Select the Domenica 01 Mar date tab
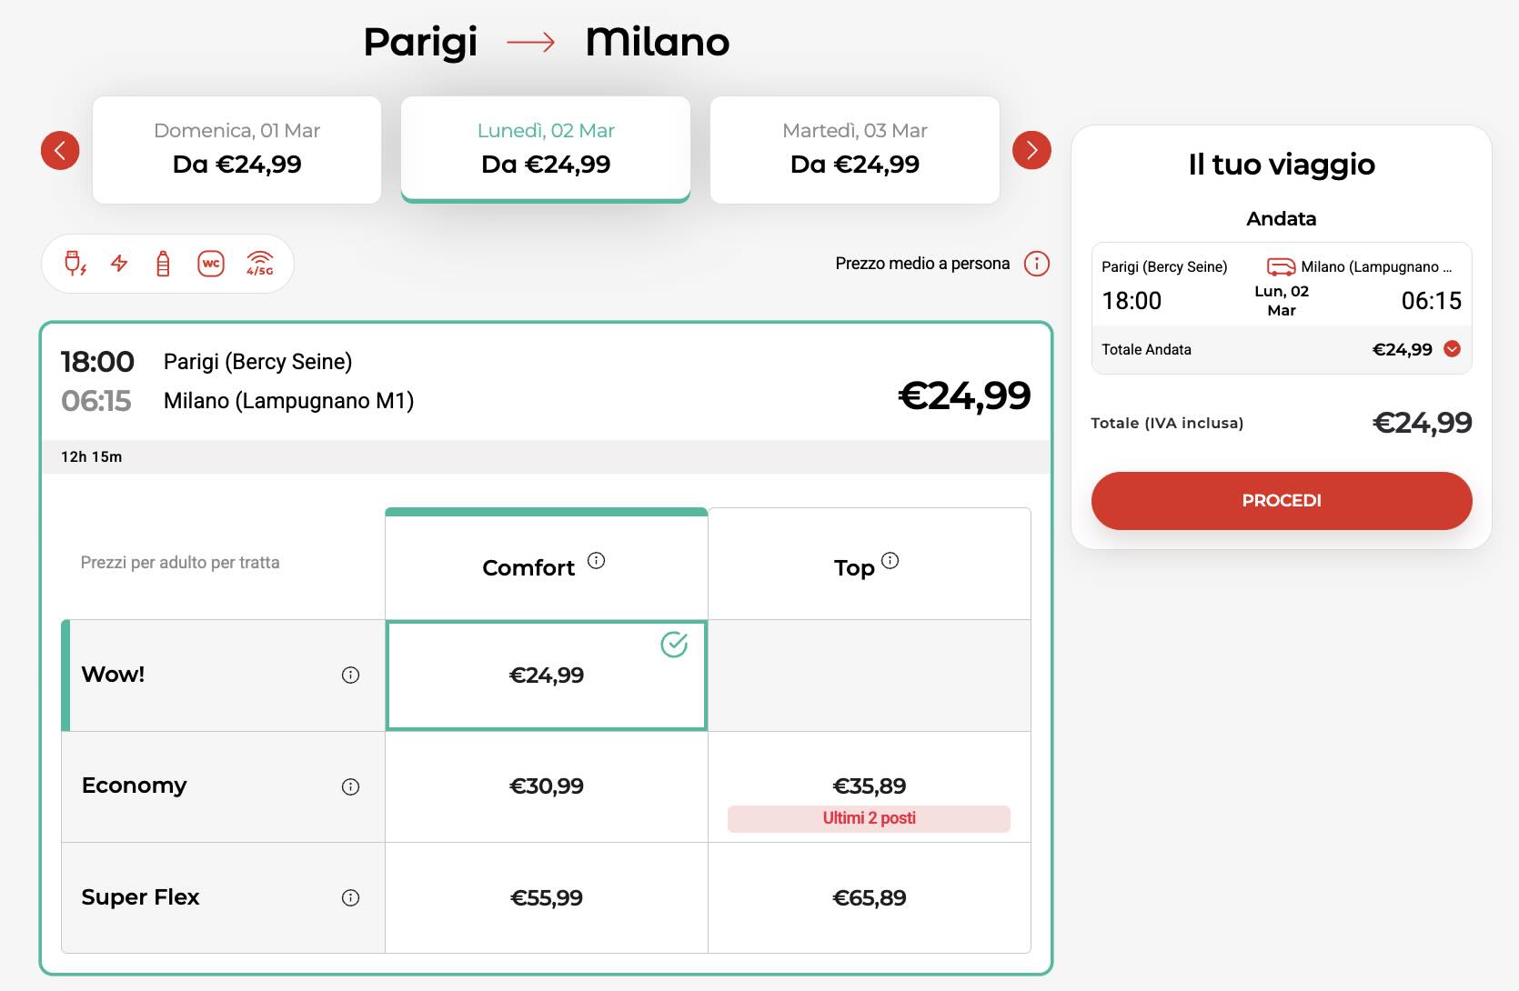Viewport: 1519px width, 991px height. [x=236, y=148]
